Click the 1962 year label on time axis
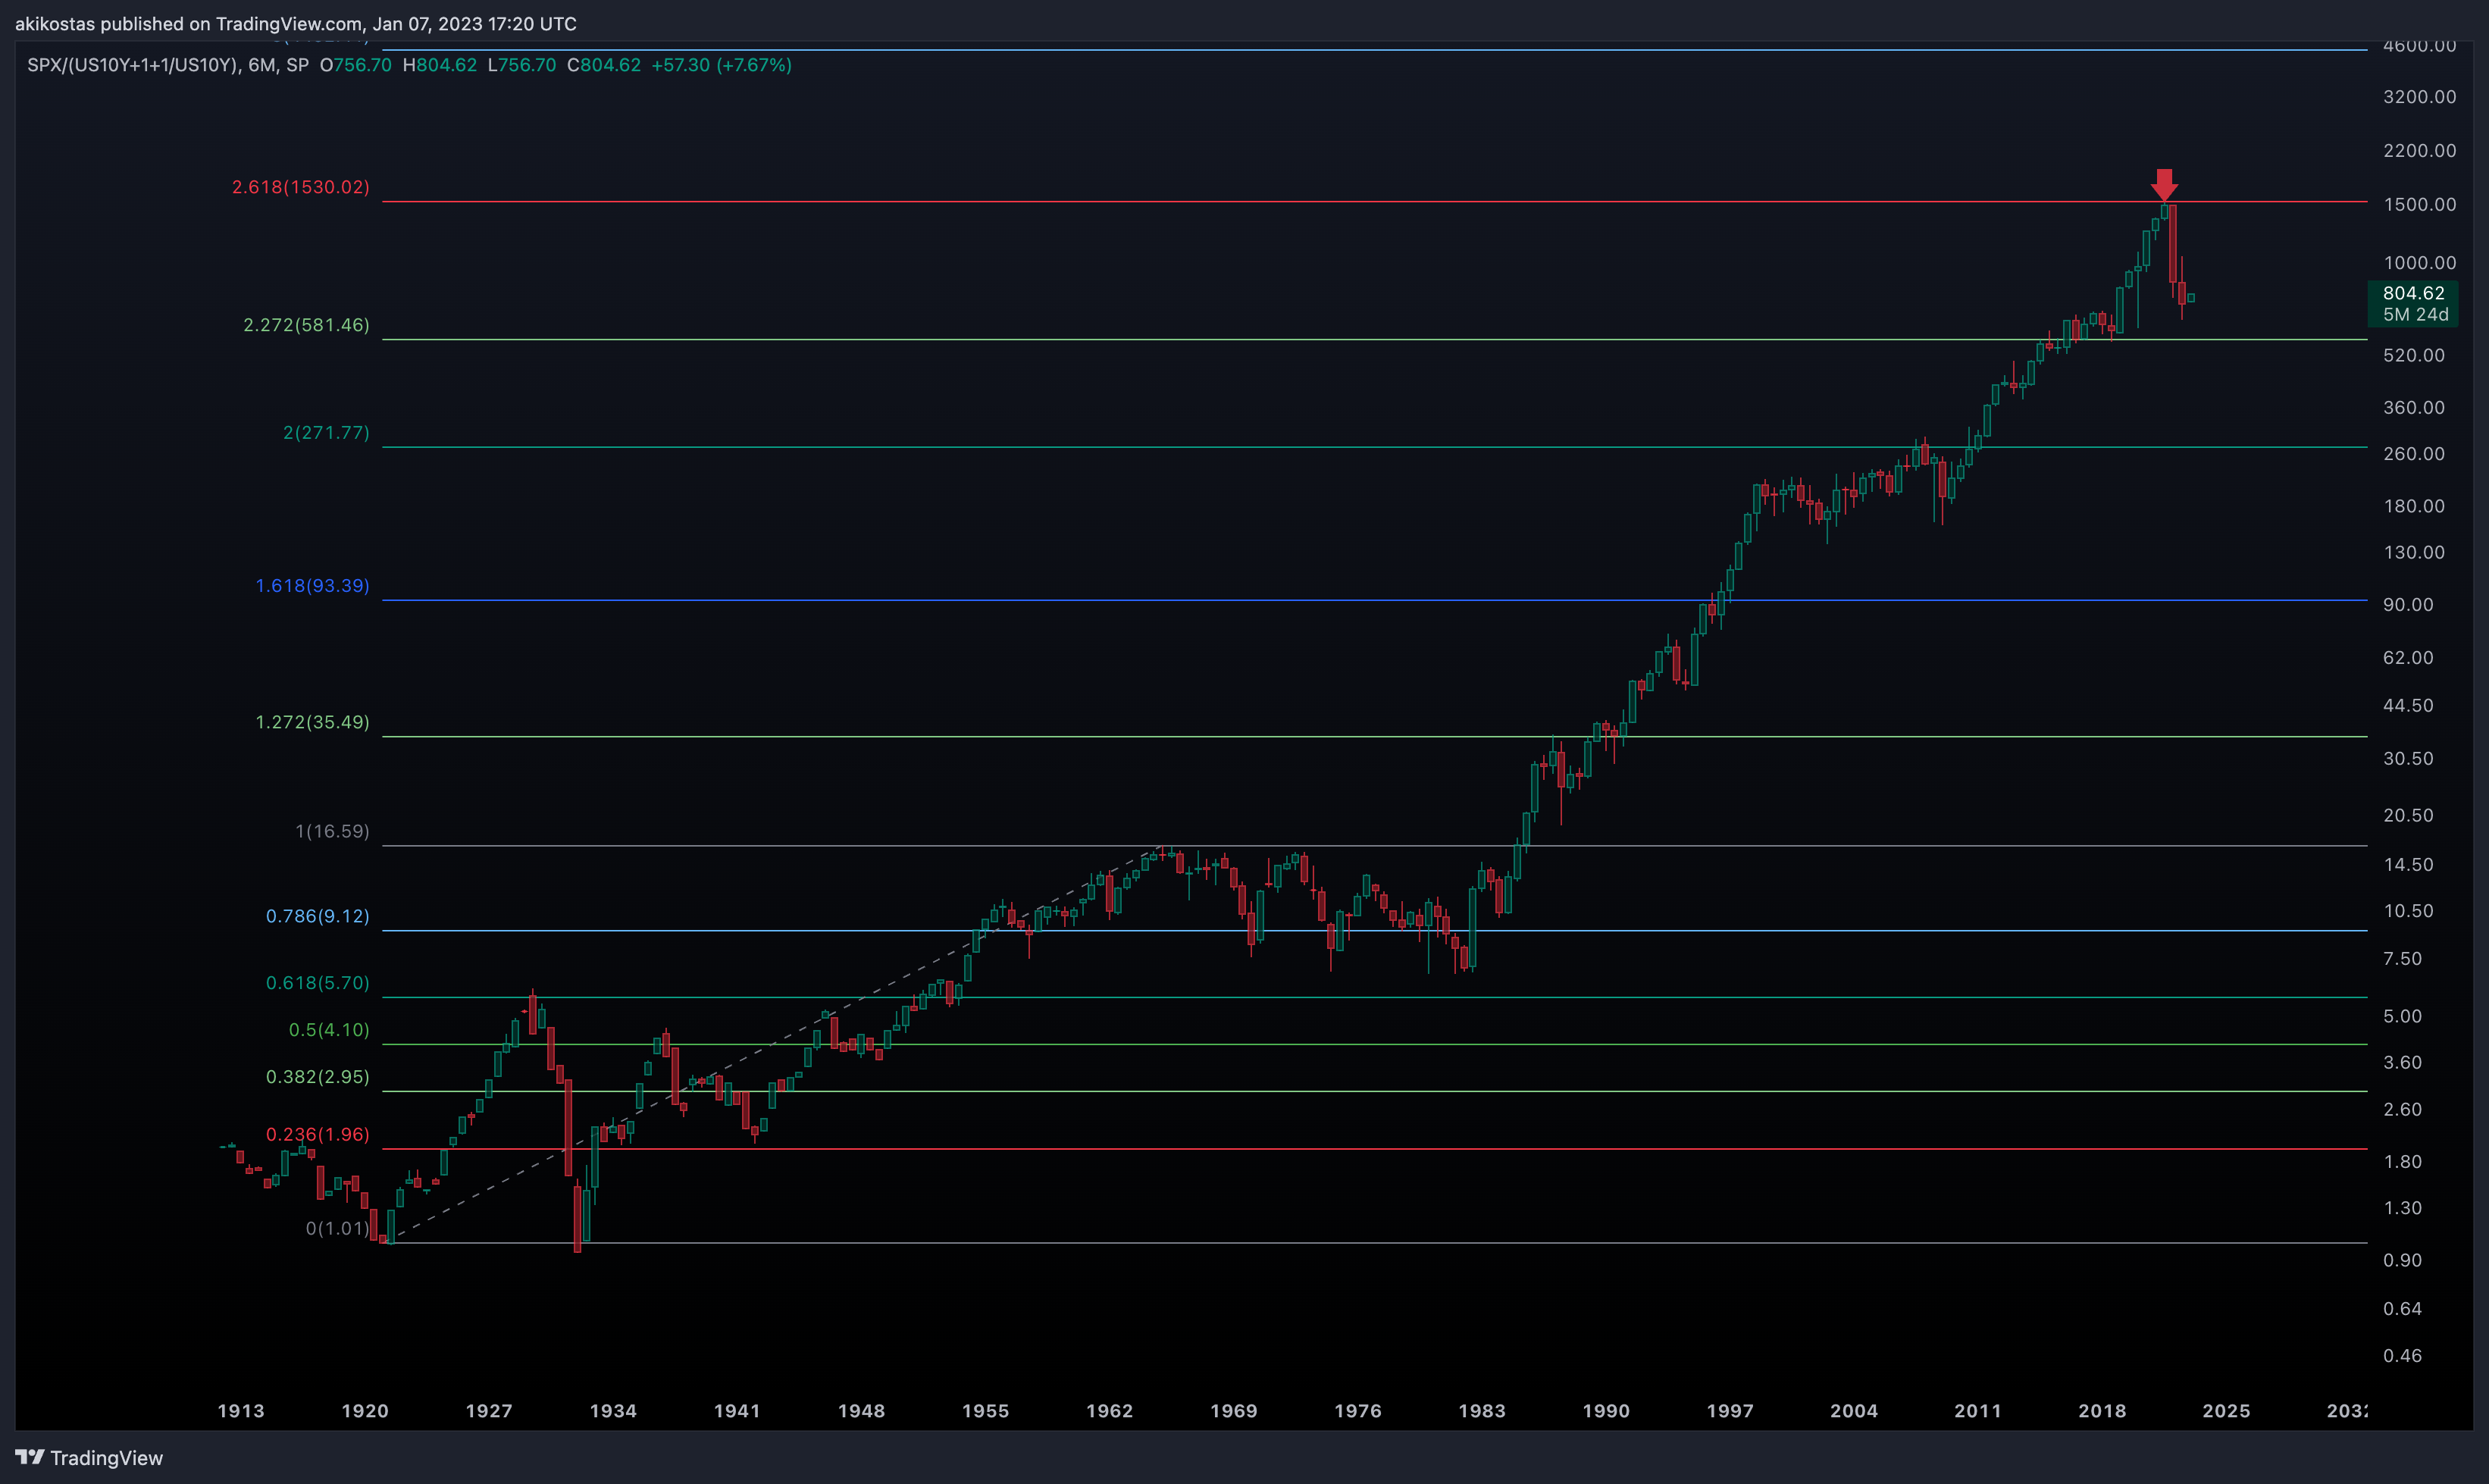This screenshot has height=1484, width=2489. click(1109, 1411)
